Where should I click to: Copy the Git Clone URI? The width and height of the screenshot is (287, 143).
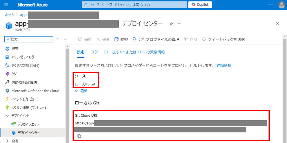click(79, 136)
